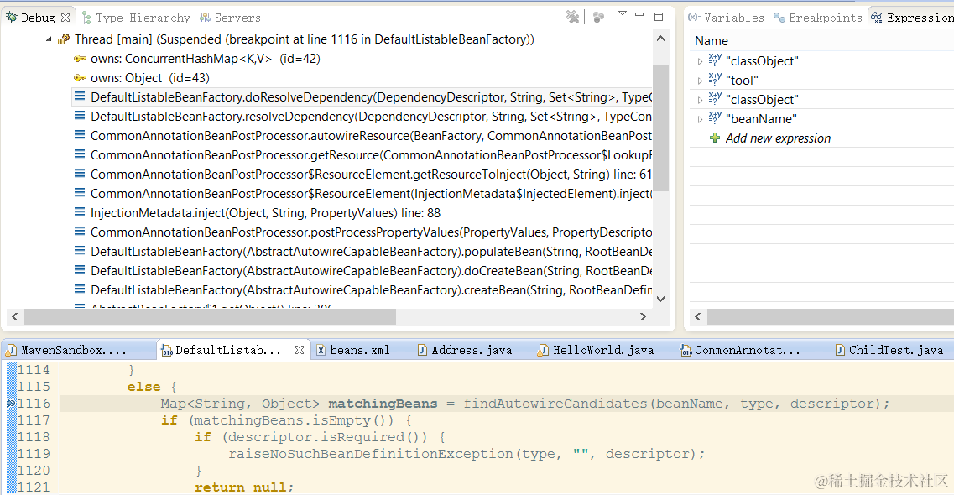Image resolution: width=954 pixels, height=495 pixels.
Task: Click stack frame icon beside InjectionMetadata.inject
Action: (x=79, y=213)
